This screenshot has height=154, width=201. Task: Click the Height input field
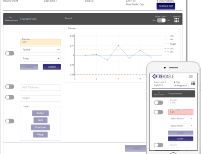(41, 98)
